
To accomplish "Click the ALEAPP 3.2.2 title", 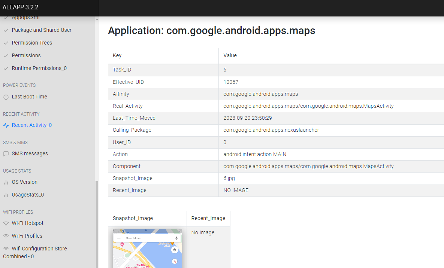I will [x=20, y=7].
